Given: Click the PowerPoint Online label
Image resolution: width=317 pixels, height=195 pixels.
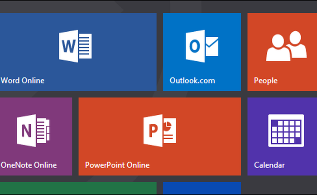Looking at the screenshot, I should tap(117, 165).
